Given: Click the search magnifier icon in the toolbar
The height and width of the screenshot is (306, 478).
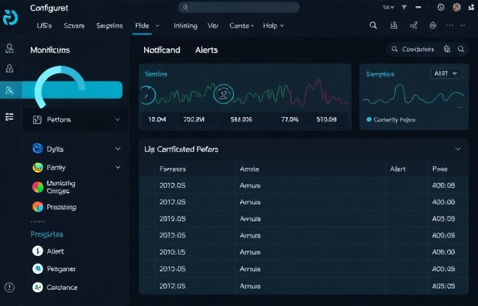Looking at the screenshot, I should click(x=373, y=26).
